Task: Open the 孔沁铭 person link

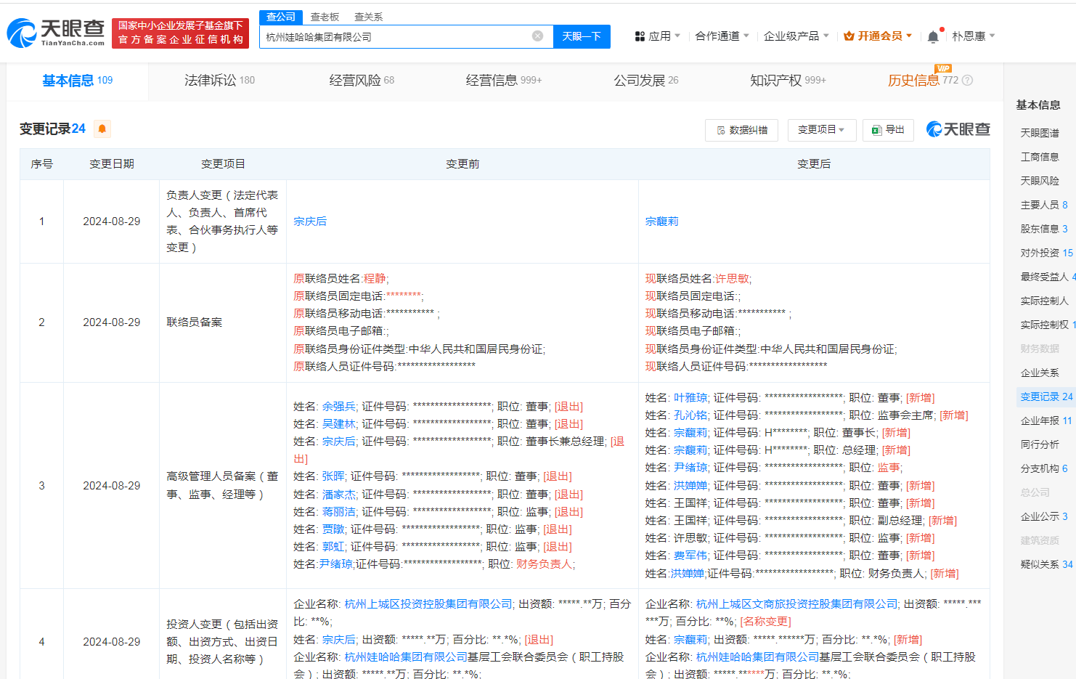Action: click(x=690, y=415)
